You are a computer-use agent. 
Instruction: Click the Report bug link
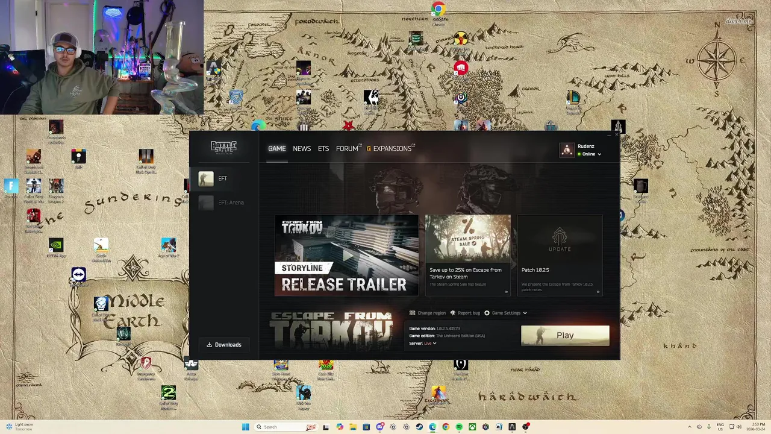[x=465, y=313]
